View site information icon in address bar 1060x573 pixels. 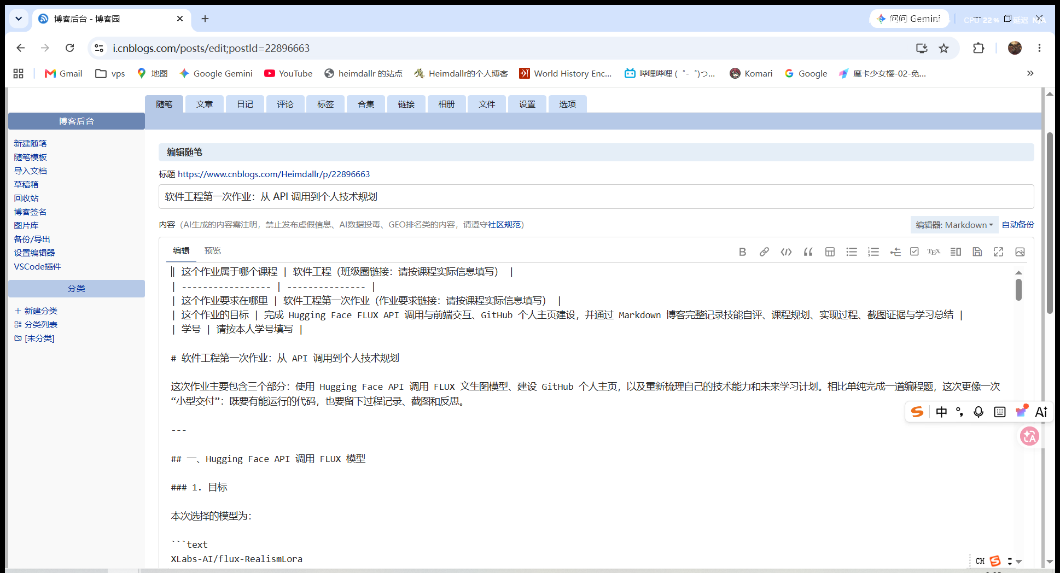[x=99, y=48]
